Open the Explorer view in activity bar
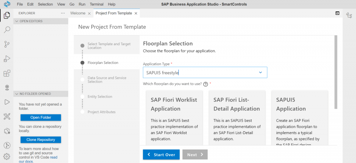 pyautogui.click(x=7, y=15)
